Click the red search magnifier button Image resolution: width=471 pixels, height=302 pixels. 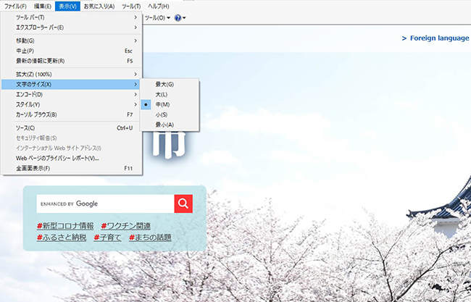click(183, 204)
